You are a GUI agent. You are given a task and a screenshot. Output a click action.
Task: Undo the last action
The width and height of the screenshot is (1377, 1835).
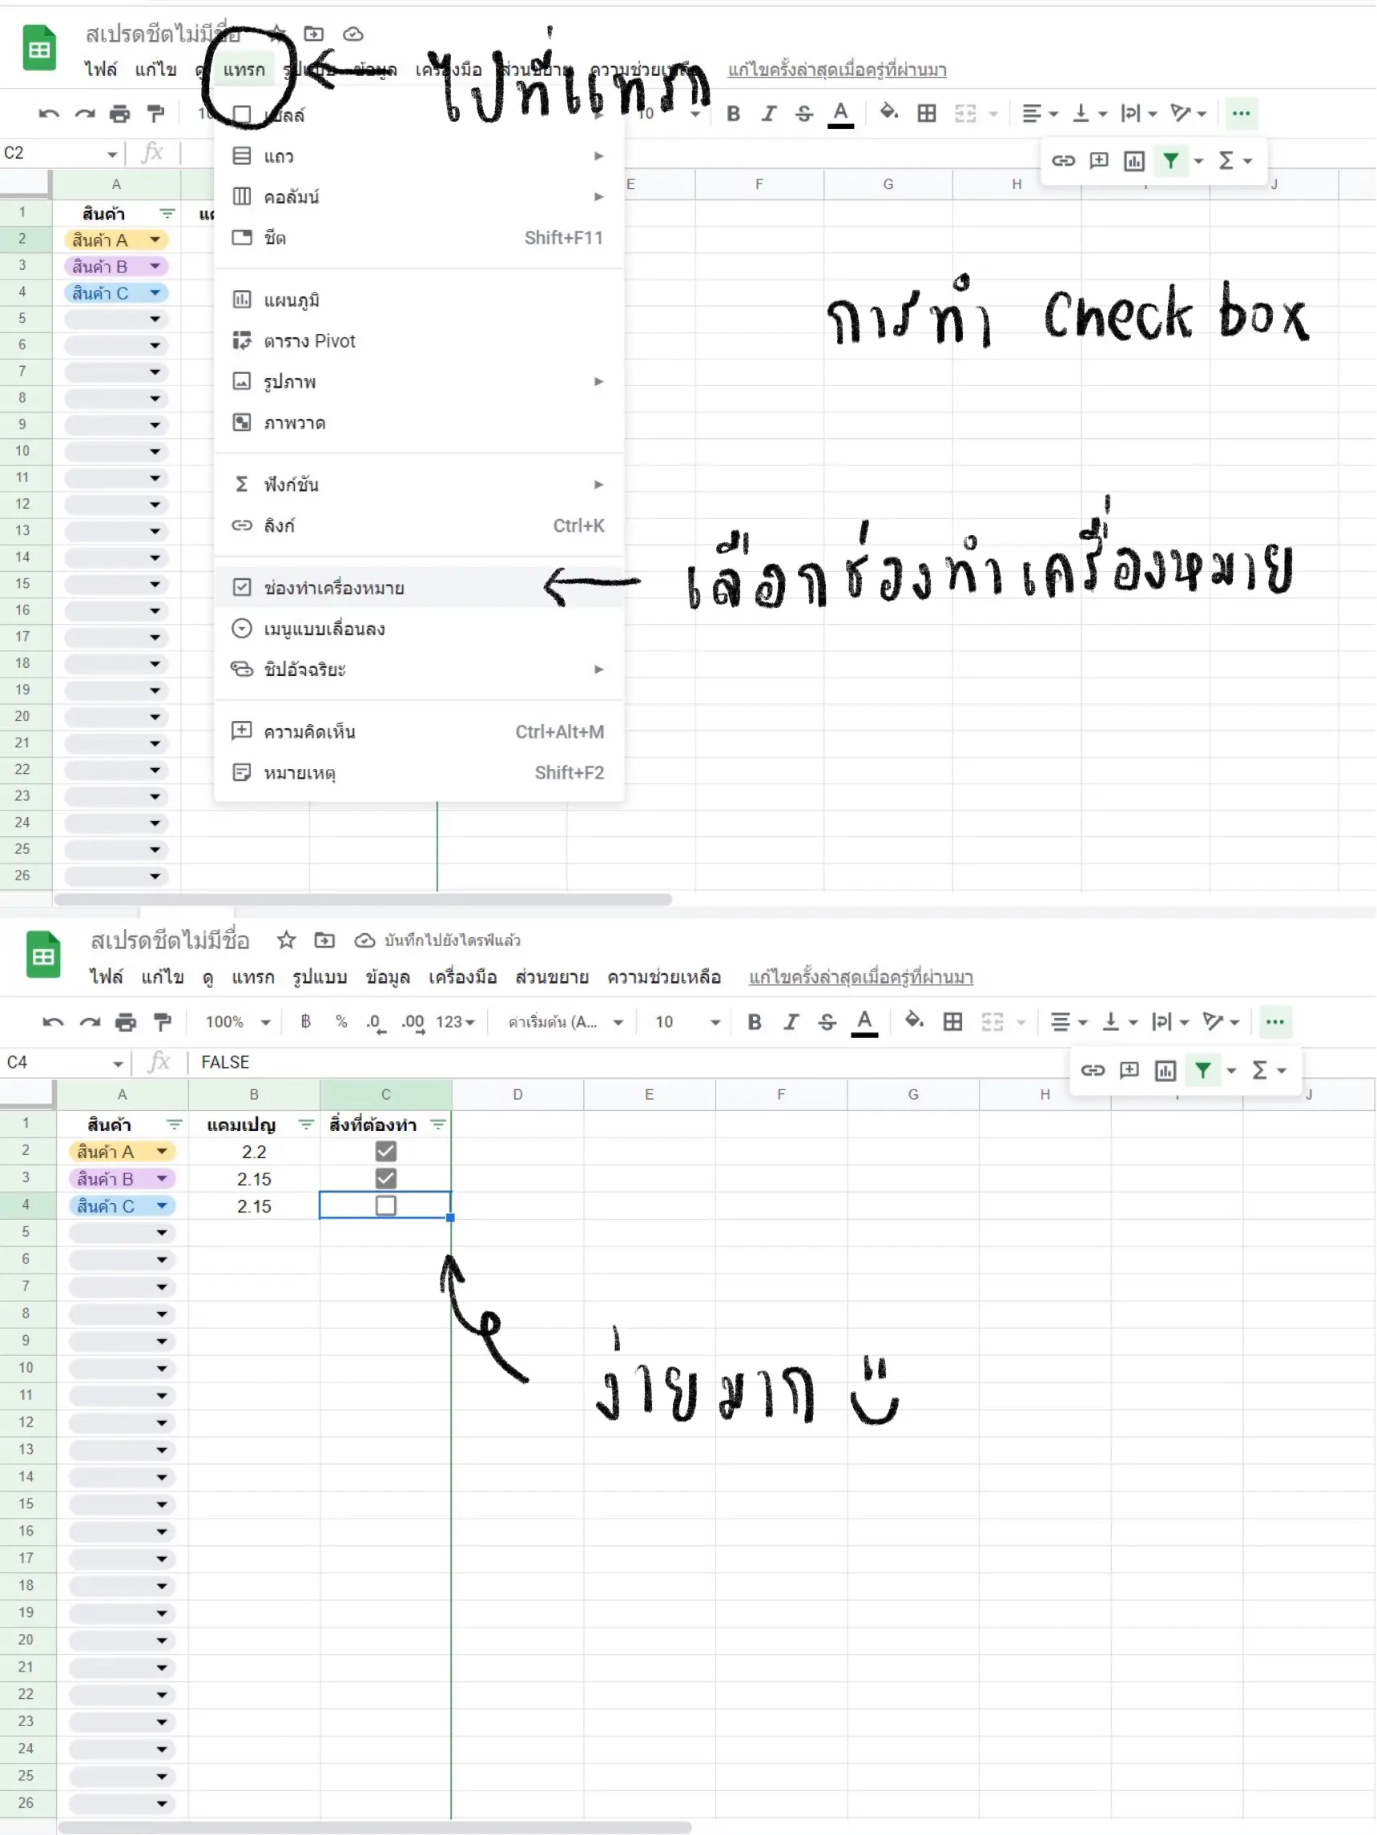pos(51,1022)
